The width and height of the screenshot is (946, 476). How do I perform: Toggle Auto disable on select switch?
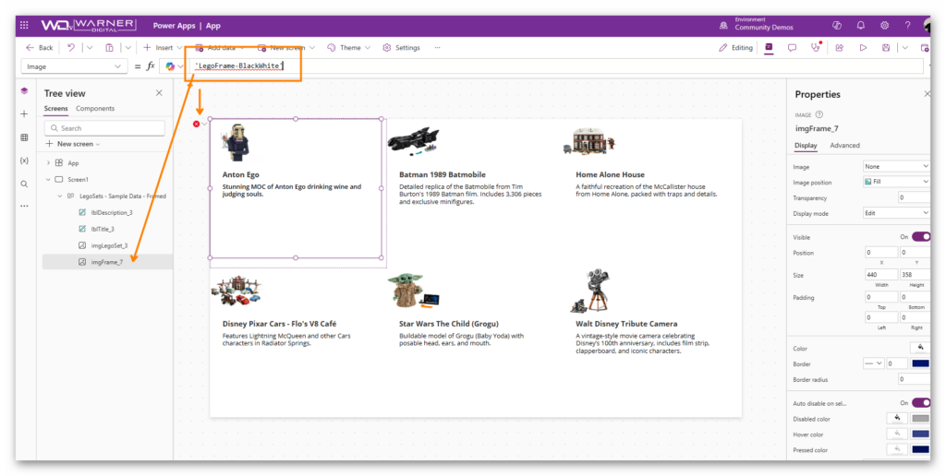(x=921, y=402)
